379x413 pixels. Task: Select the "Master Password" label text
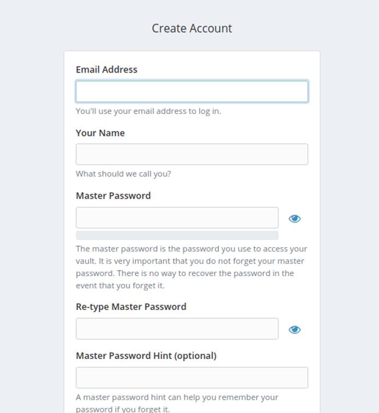(x=113, y=196)
